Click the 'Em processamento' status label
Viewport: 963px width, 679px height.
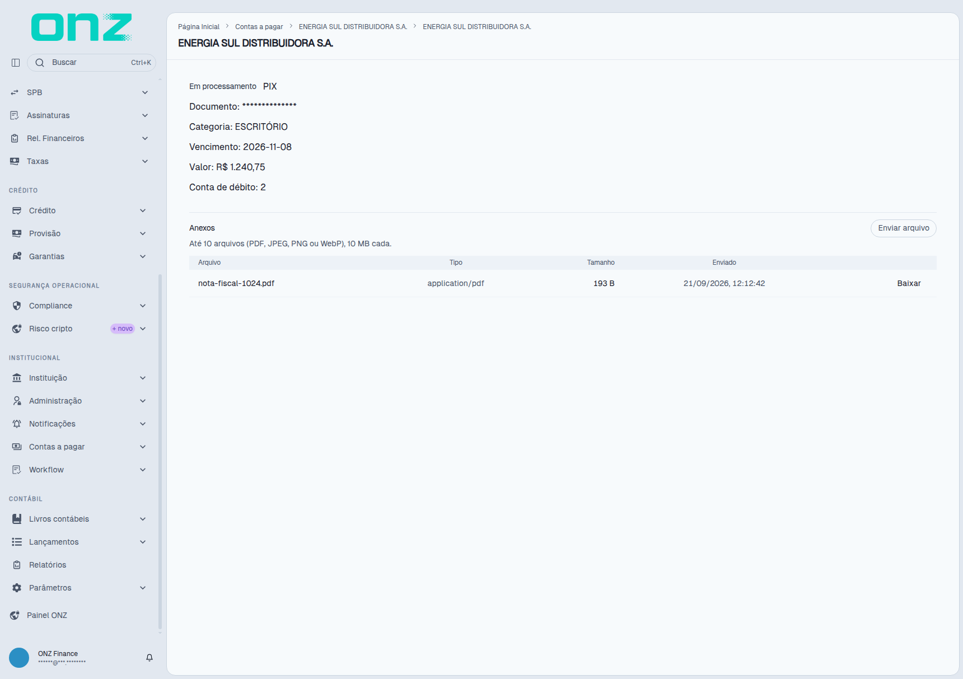click(x=223, y=86)
